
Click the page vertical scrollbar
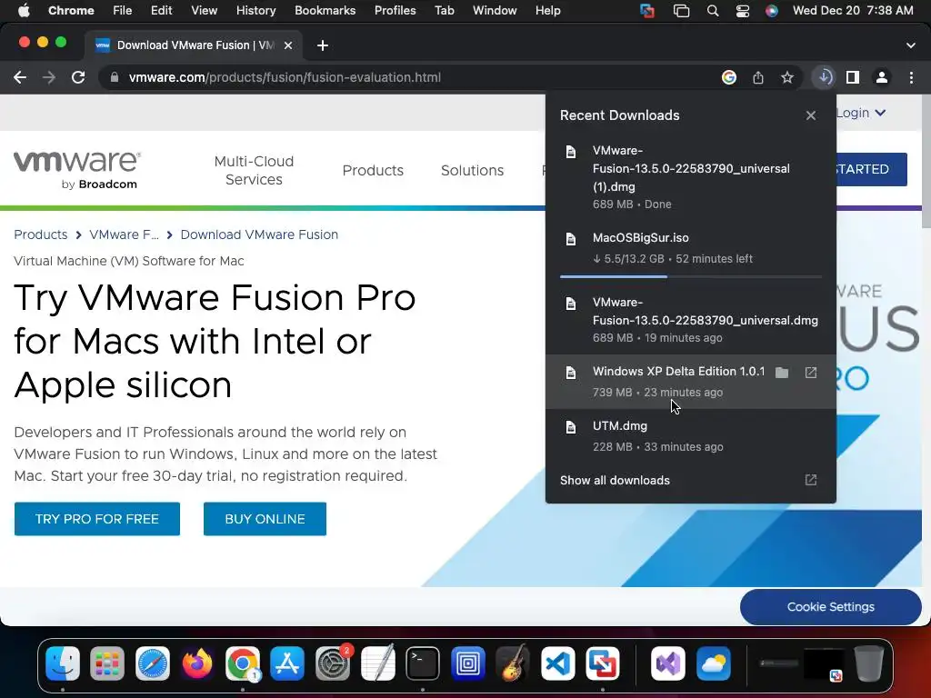coord(926,160)
